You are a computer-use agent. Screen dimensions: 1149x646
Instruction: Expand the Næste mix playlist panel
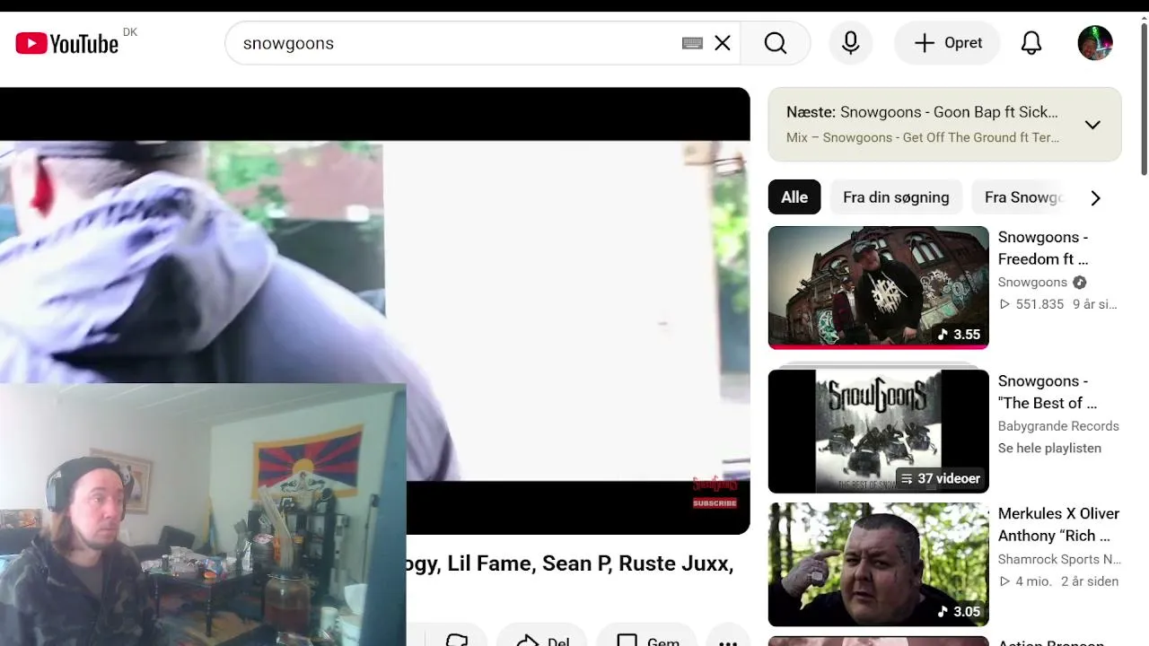point(1092,125)
